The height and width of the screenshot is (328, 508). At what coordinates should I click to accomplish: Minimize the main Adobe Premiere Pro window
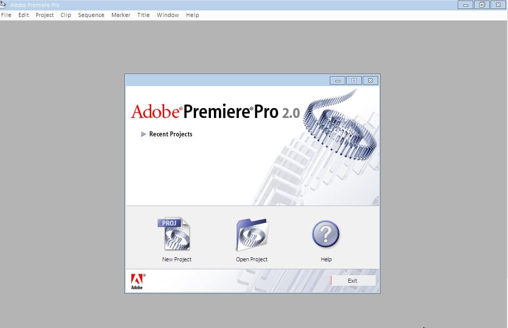pos(466,5)
